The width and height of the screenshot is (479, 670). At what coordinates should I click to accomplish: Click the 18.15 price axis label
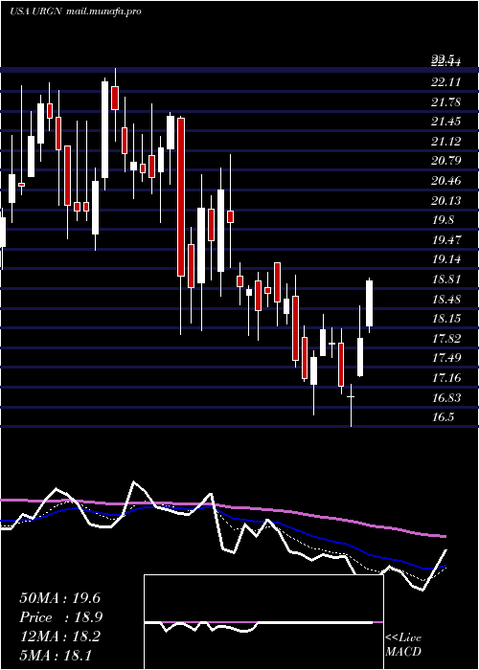[446, 319]
